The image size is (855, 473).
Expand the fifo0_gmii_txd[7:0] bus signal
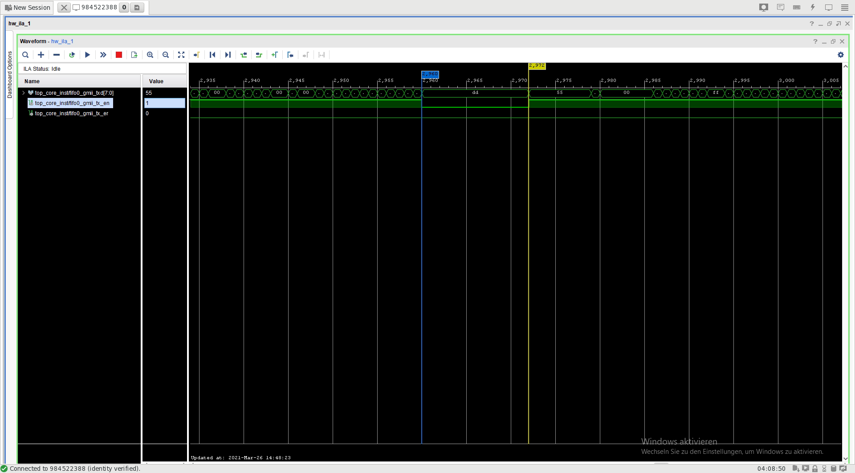coord(24,93)
